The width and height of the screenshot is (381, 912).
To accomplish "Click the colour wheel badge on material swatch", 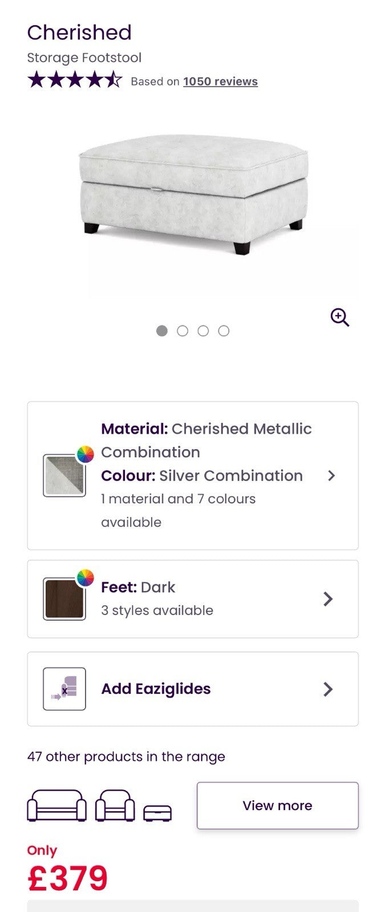I will pyautogui.click(x=86, y=454).
